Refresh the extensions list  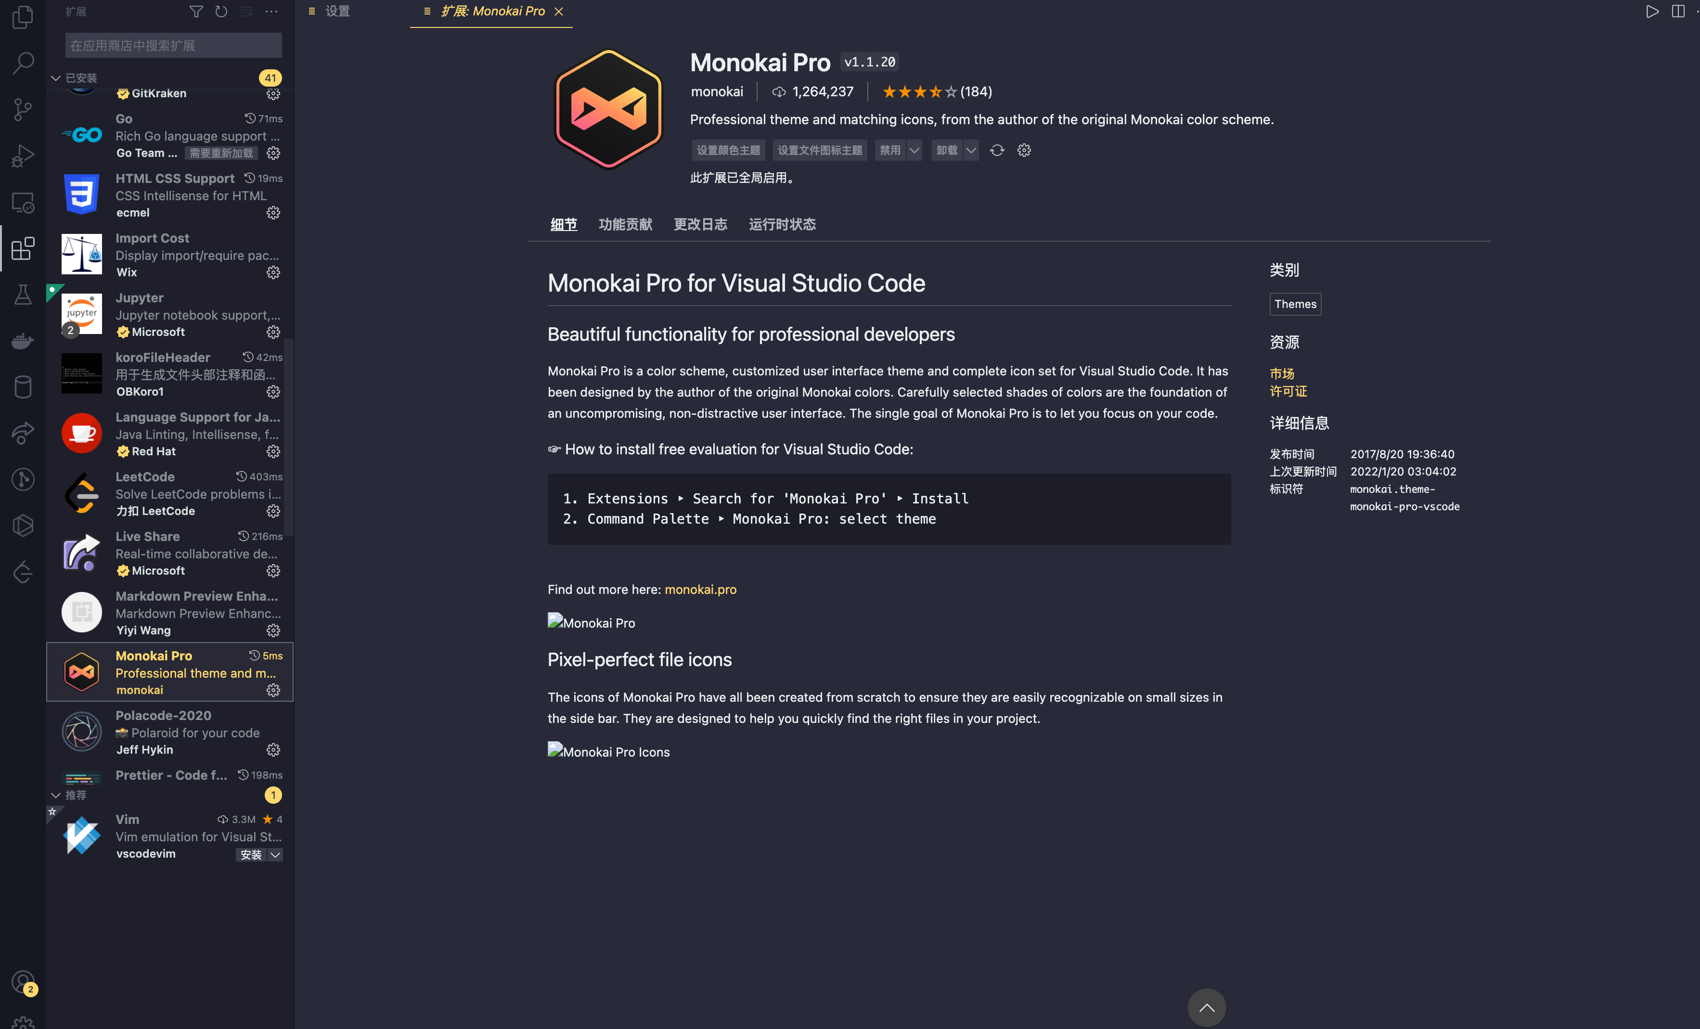coord(221,12)
